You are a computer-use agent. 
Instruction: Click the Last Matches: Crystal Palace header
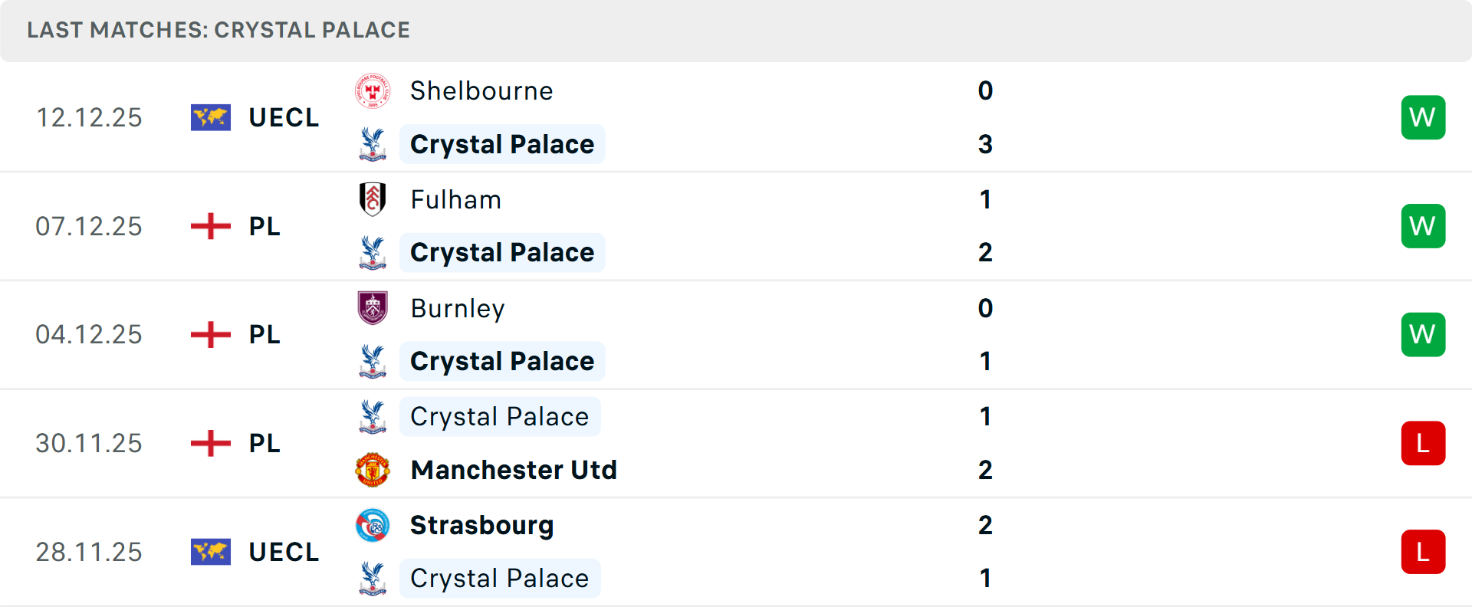[x=219, y=30]
